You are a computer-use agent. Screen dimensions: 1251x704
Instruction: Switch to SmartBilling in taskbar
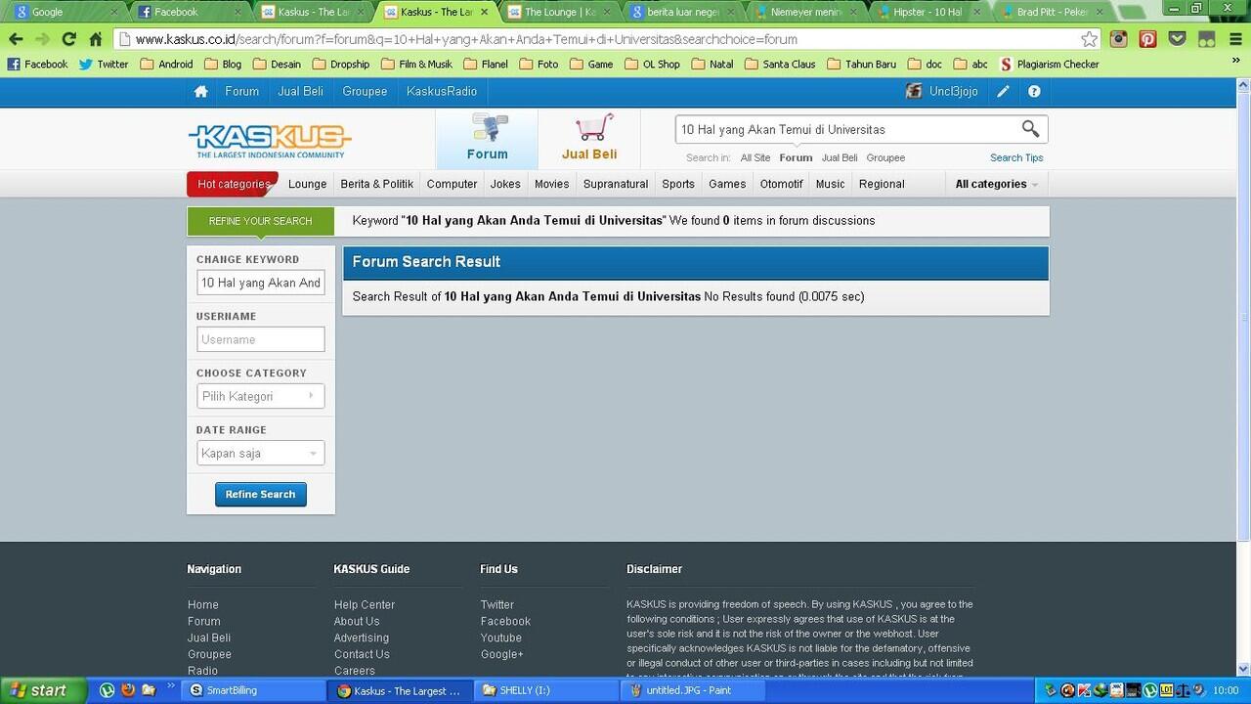pyautogui.click(x=254, y=690)
